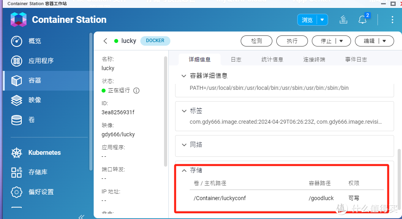Click the 可写 permission value
This screenshot has height=219, width=402.
[354, 198]
